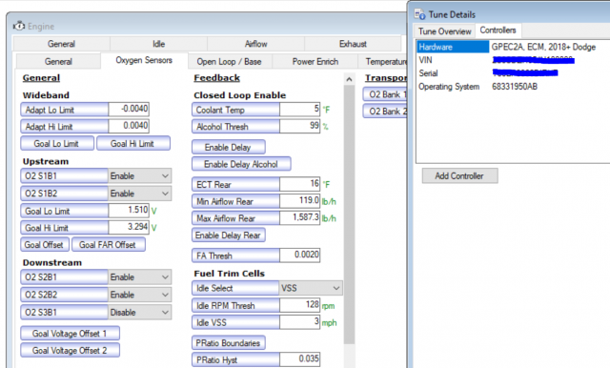Screen dimensions: 610x368
Task: Open the Idle Select VSS dropdown
Action: tap(311, 288)
